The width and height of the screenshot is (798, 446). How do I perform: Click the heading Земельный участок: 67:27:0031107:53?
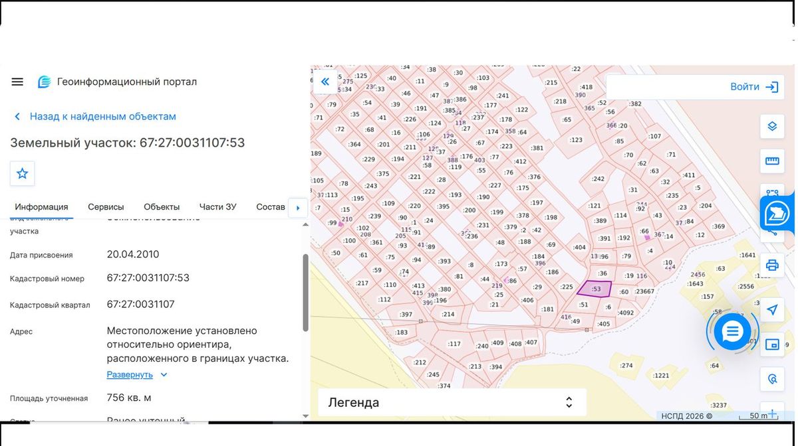tap(128, 143)
